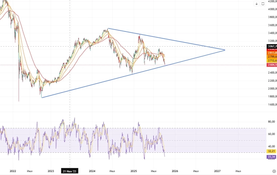The image size is (277, 175).
Task: Select the orange 2813,8 moving average label
Action: click(x=272, y=53)
